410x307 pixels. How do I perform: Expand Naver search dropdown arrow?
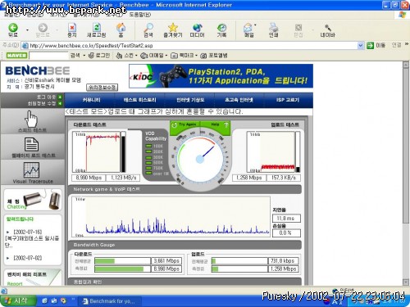tap(84, 56)
